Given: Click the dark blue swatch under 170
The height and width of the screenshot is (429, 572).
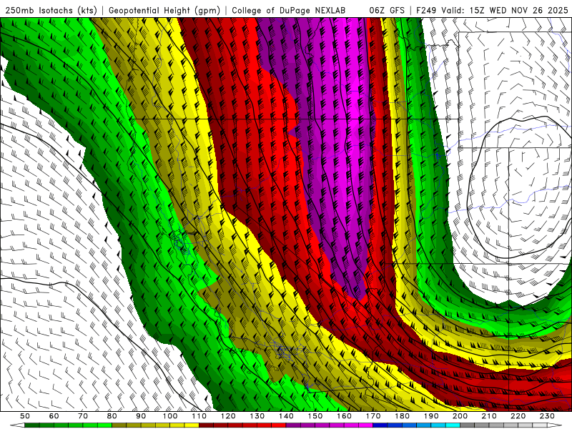Looking at the screenshot, I should tap(380, 425).
